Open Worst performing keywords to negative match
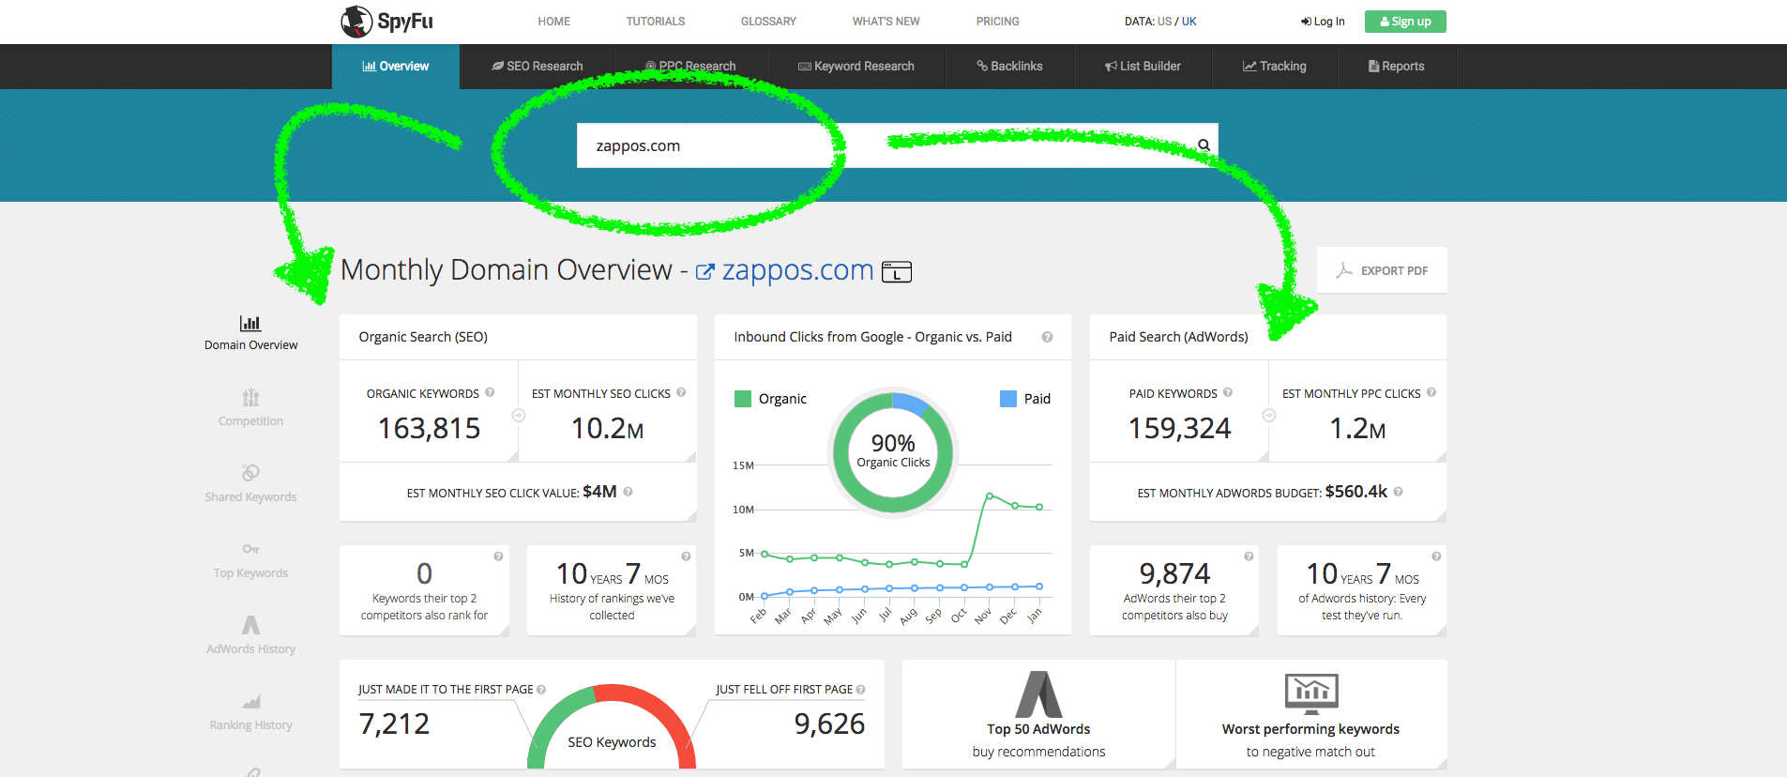This screenshot has height=777, width=1787. coord(1311,714)
